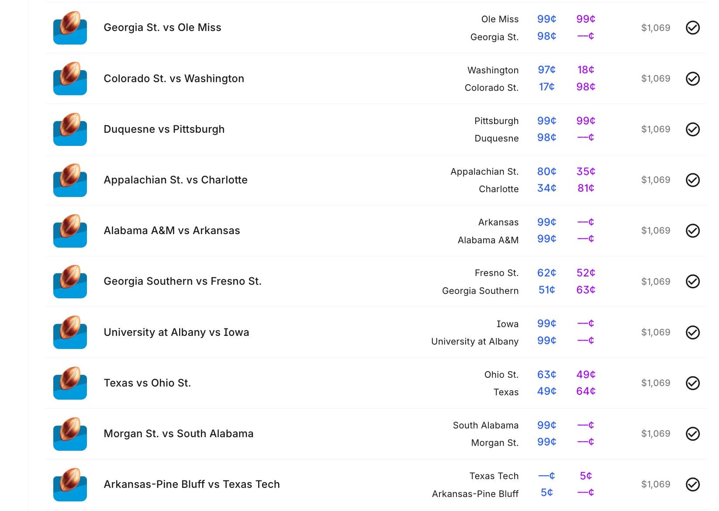719x511 pixels.
Task: Open the University at Albany vs Iowa market
Action: [176, 332]
